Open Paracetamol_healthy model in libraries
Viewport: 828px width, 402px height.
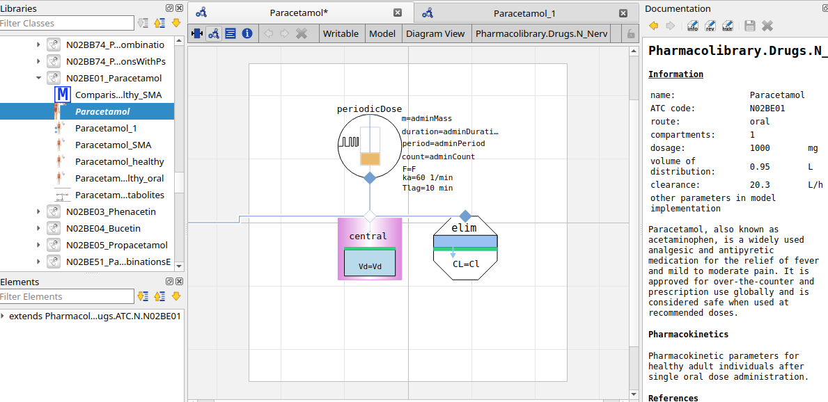pyautogui.click(x=119, y=162)
